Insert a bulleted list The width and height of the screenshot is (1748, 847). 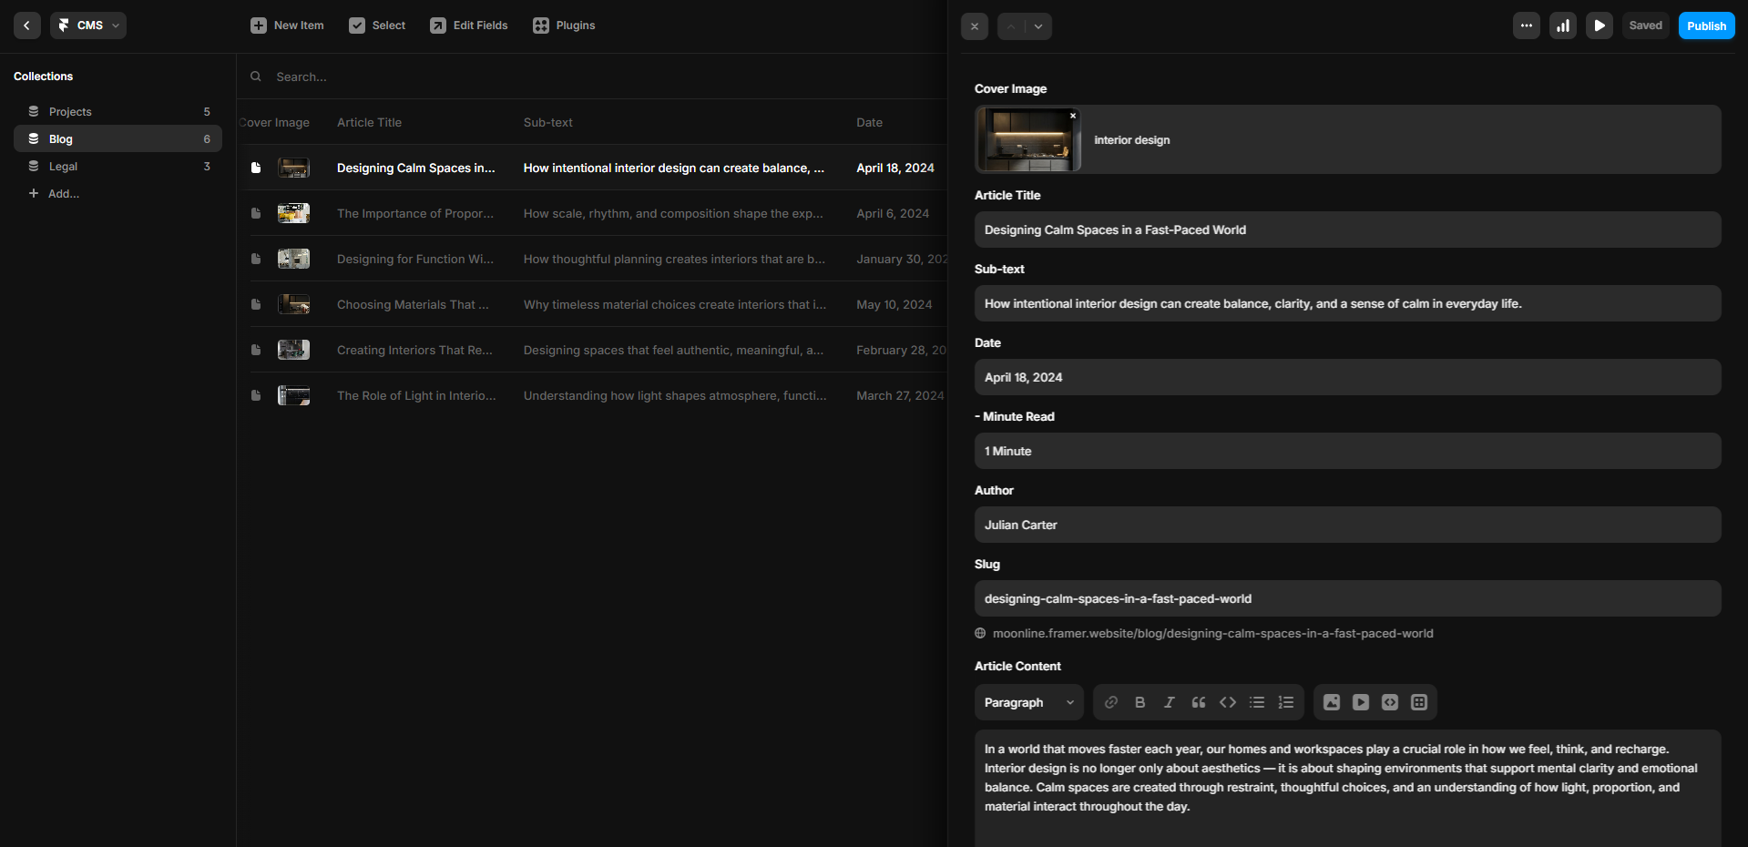1256,702
